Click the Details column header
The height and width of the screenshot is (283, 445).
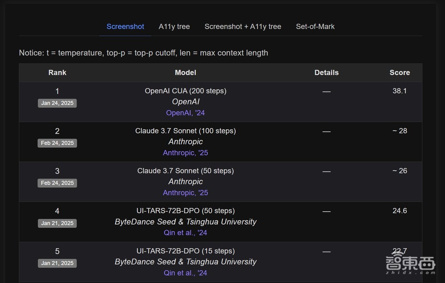[326, 72]
